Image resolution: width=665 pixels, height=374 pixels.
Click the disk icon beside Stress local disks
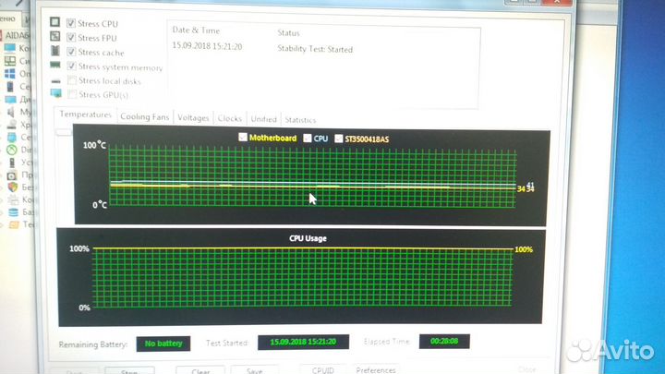click(55, 80)
